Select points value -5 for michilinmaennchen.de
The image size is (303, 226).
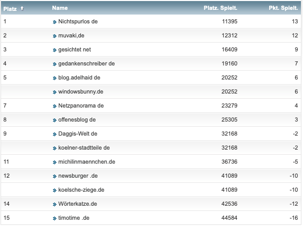click(x=295, y=162)
